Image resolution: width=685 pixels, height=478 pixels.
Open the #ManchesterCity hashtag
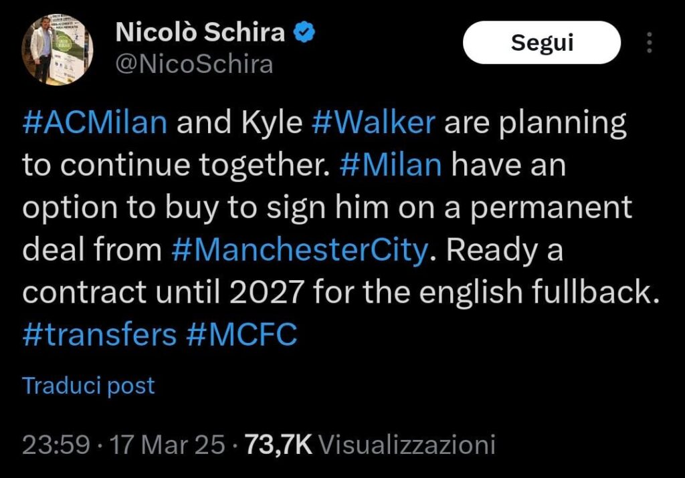click(299, 250)
